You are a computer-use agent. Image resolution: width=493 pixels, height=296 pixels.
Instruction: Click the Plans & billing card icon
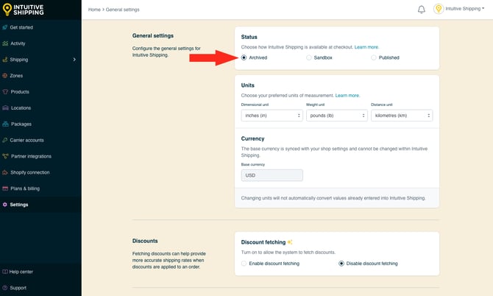pos(5,188)
